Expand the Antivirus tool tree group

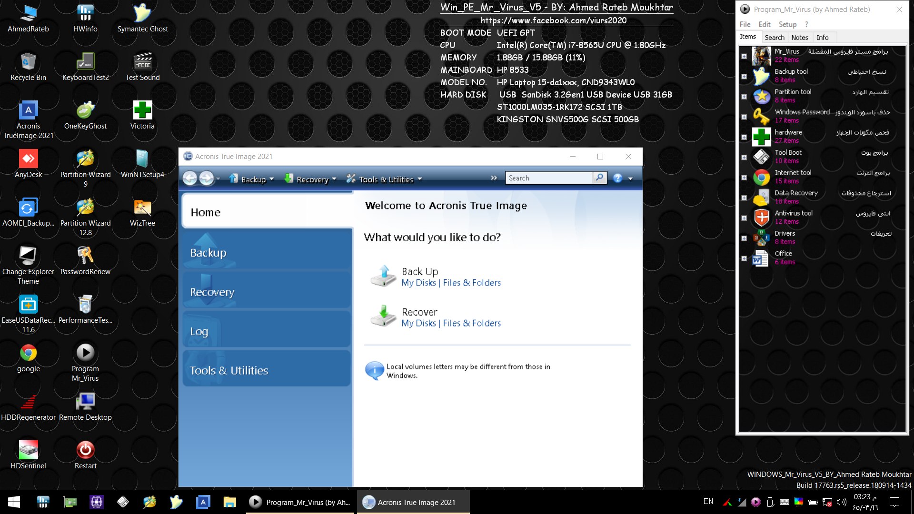tap(744, 218)
